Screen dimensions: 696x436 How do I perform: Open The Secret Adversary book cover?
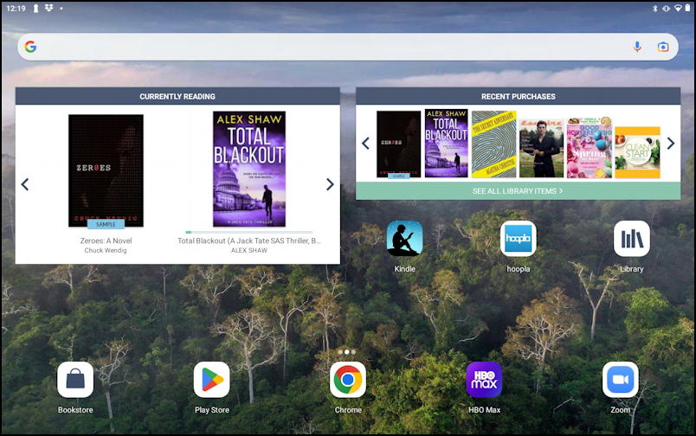pyautogui.click(x=493, y=144)
